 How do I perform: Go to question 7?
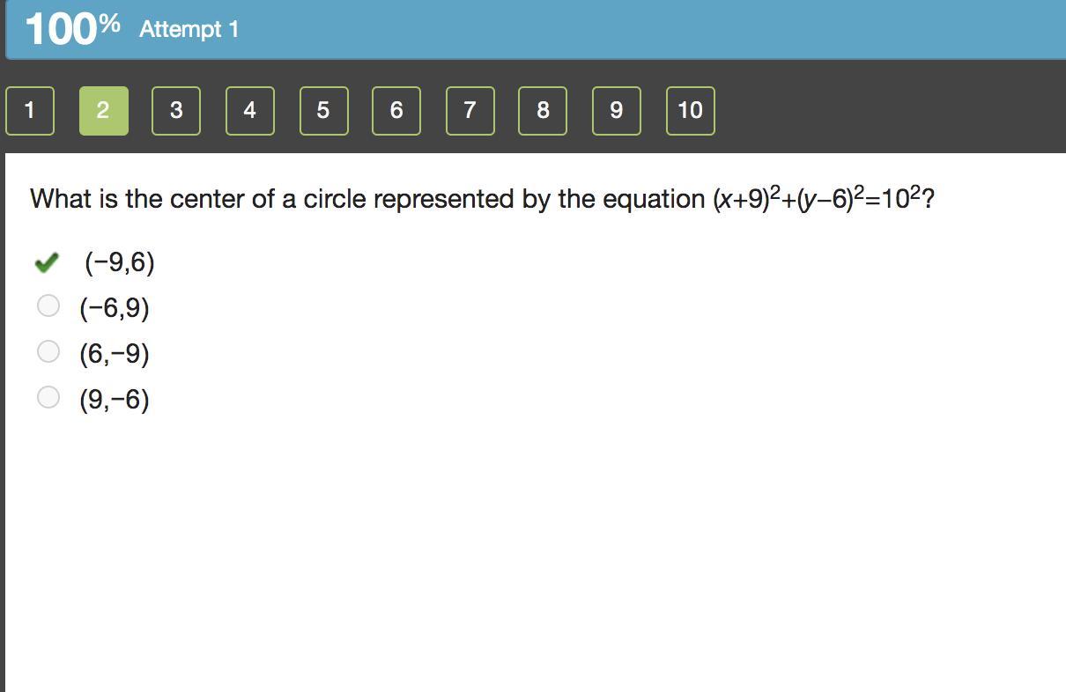[x=470, y=111]
